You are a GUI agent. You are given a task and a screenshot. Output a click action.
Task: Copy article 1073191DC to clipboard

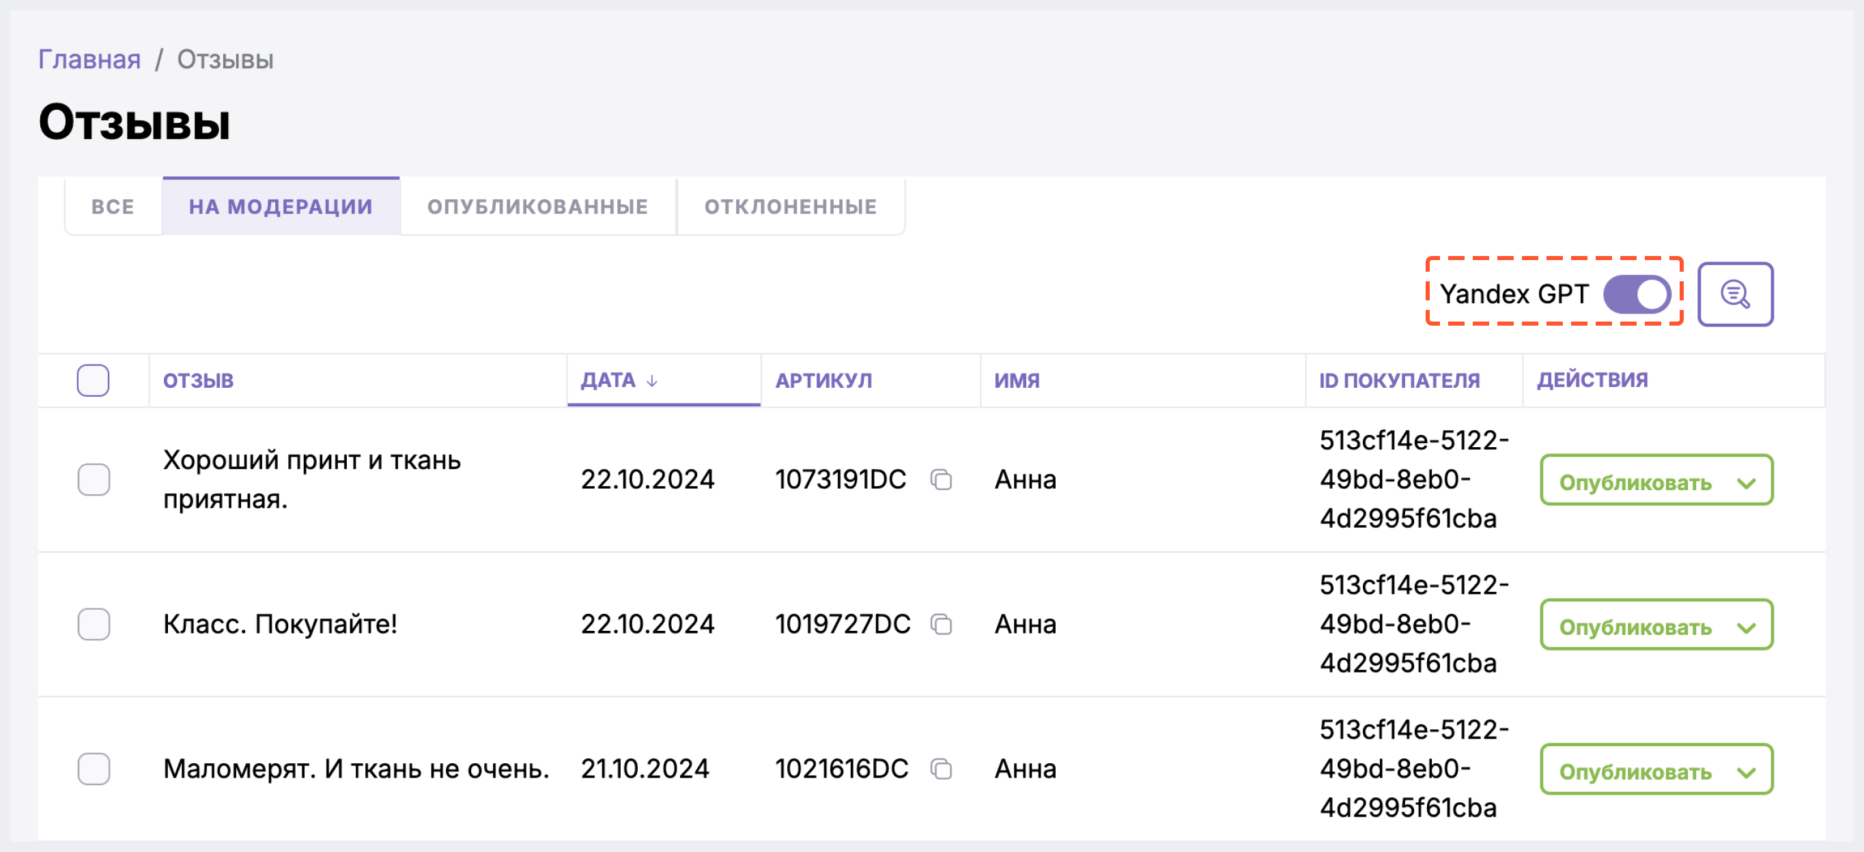[x=941, y=479]
